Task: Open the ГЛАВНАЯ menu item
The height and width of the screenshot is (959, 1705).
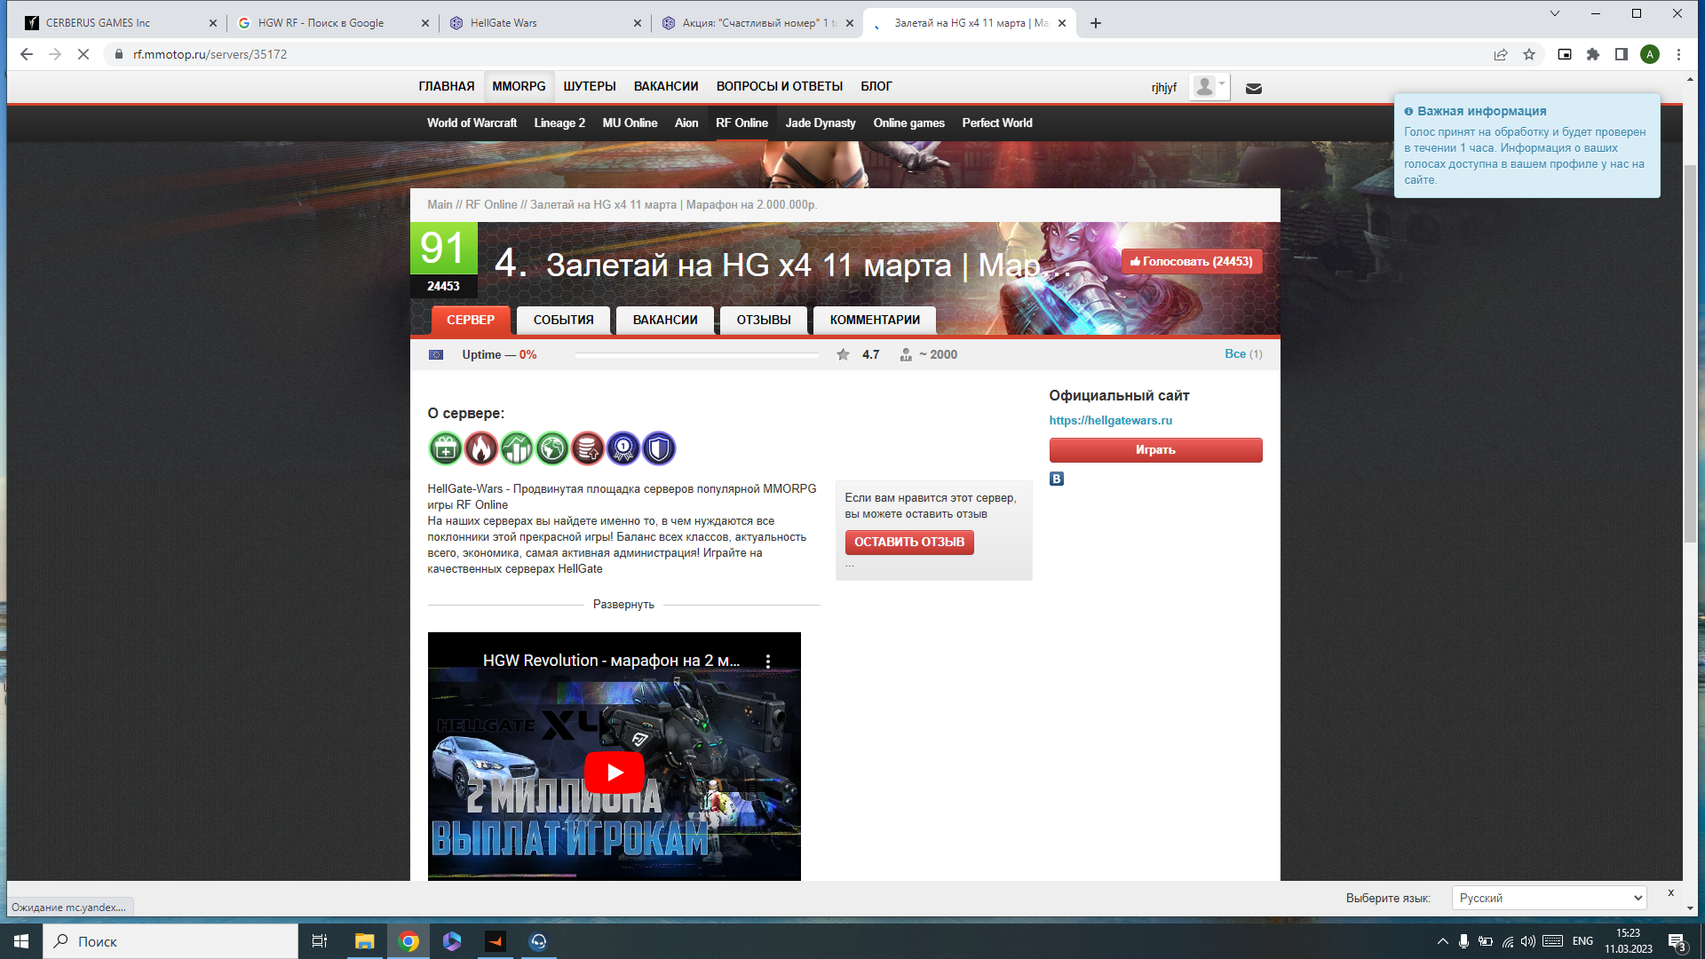Action: coord(447,86)
